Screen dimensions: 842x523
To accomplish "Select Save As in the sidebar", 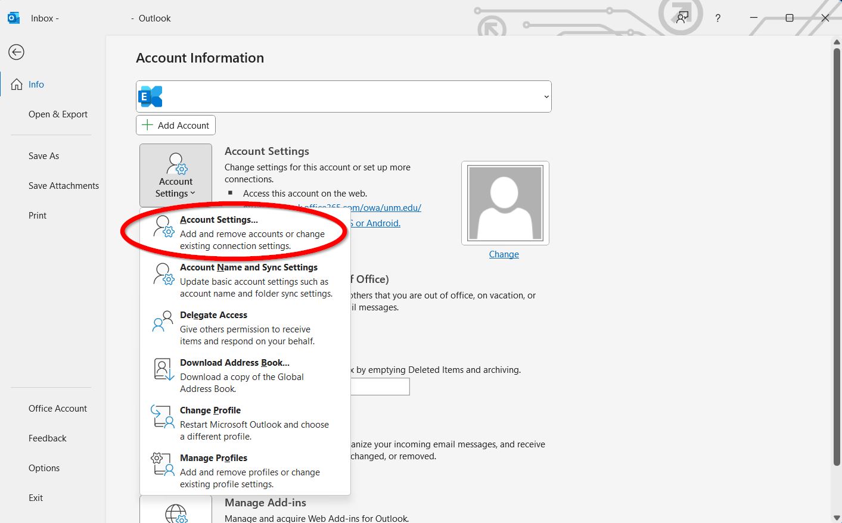I will click(44, 156).
